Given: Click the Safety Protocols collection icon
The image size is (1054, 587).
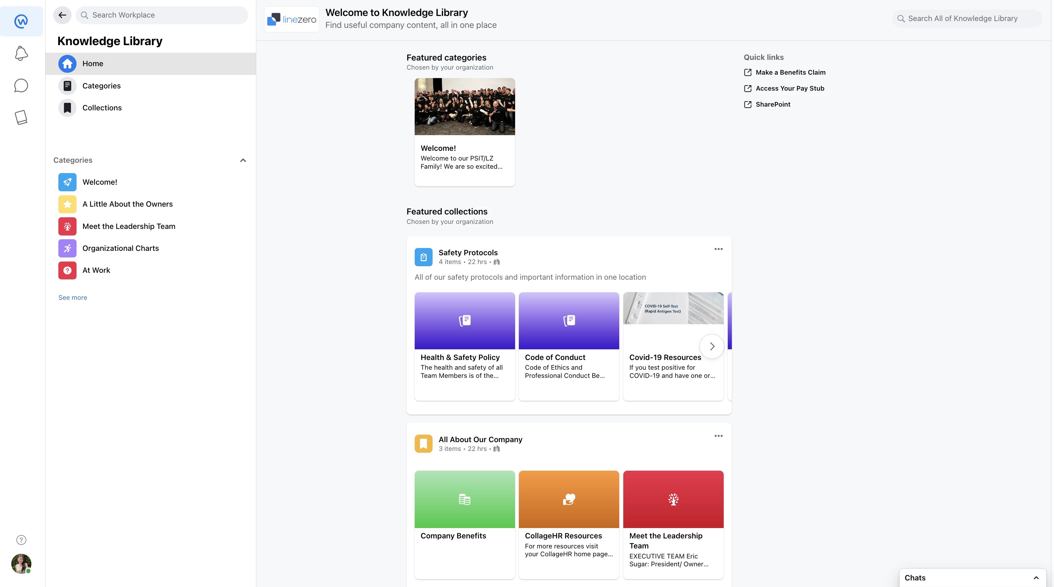Looking at the screenshot, I should pyautogui.click(x=423, y=256).
